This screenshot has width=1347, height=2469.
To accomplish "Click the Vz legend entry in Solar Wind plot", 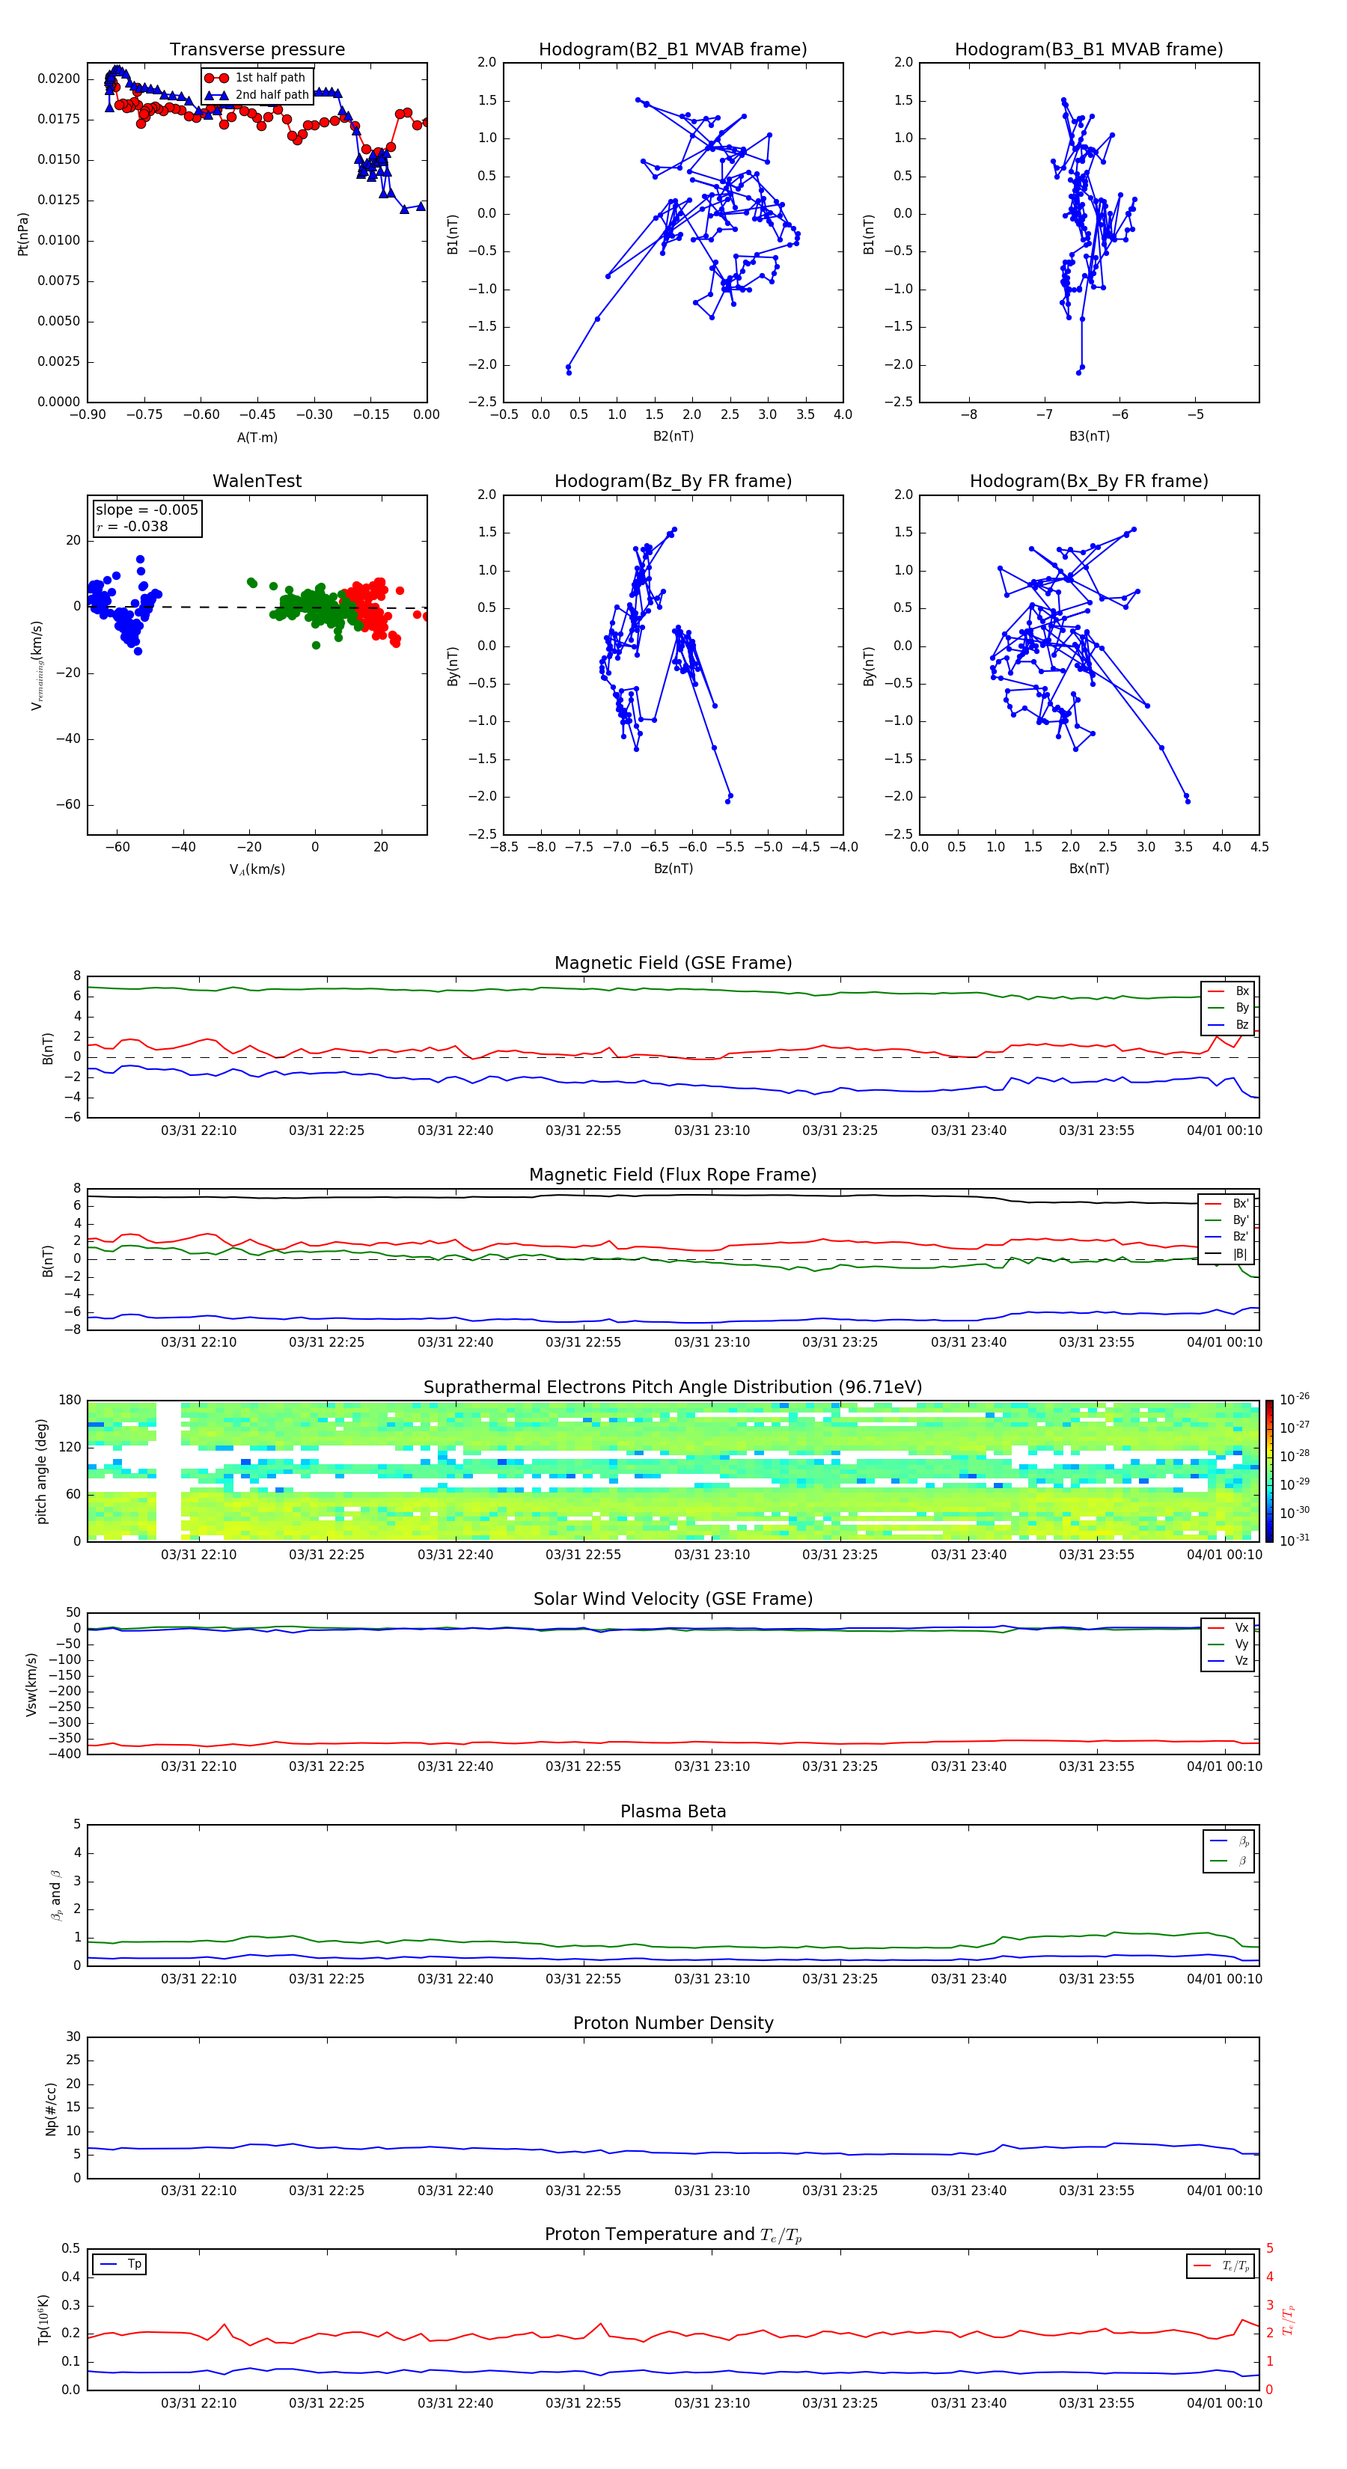I will click(1228, 1661).
